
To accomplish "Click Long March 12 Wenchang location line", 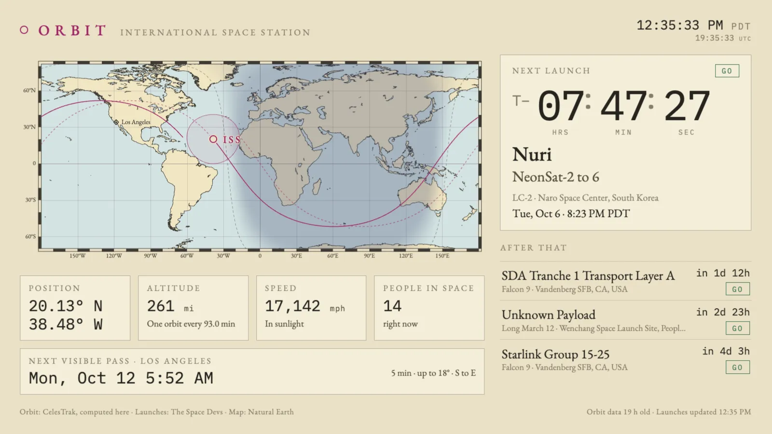I will tap(593, 328).
